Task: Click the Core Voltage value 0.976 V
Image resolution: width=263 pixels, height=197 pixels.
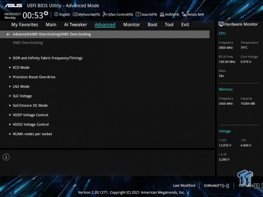Action: coord(246,62)
